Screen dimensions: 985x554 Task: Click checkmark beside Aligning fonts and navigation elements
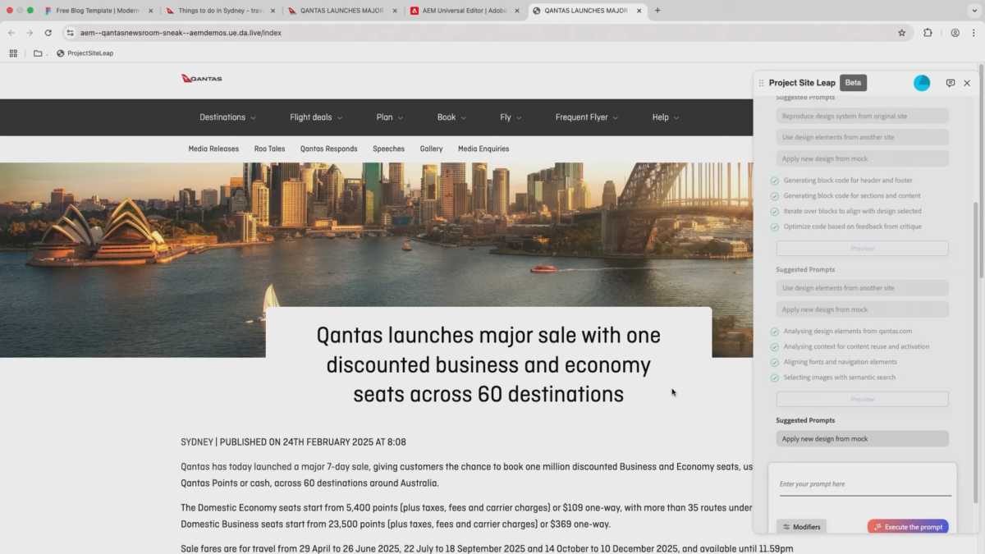775,362
